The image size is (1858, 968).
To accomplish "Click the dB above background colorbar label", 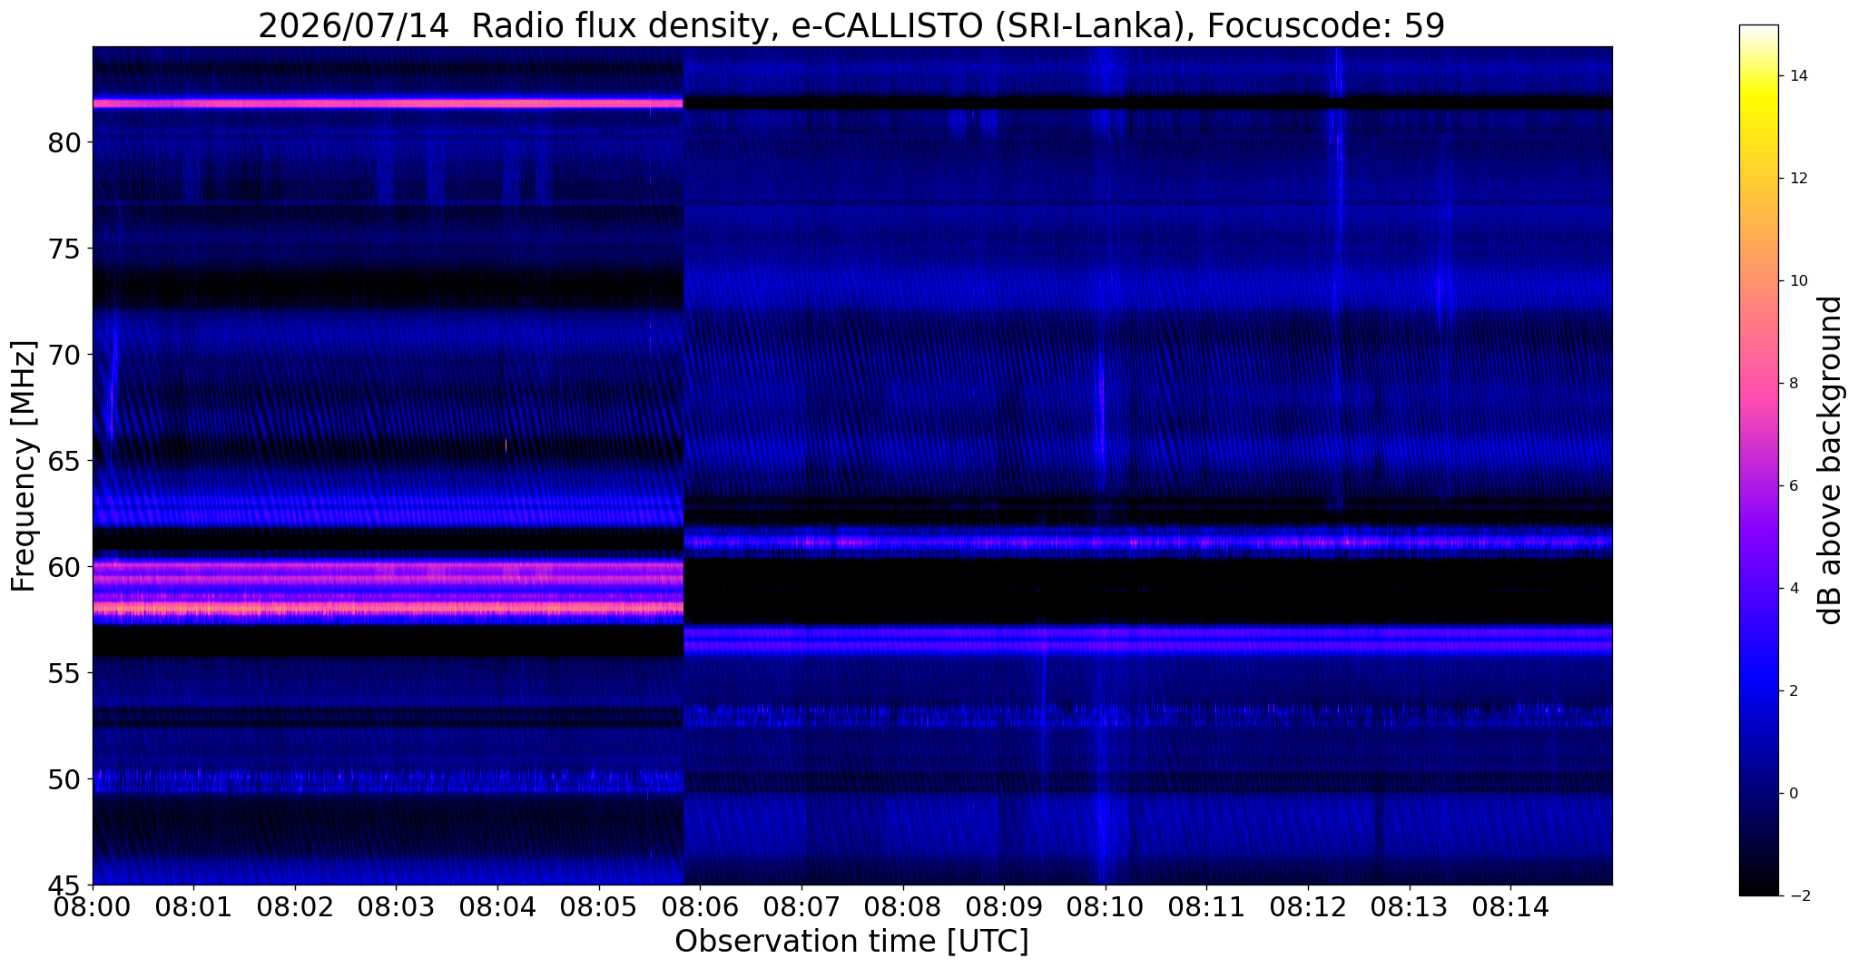I will pos(1831,460).
